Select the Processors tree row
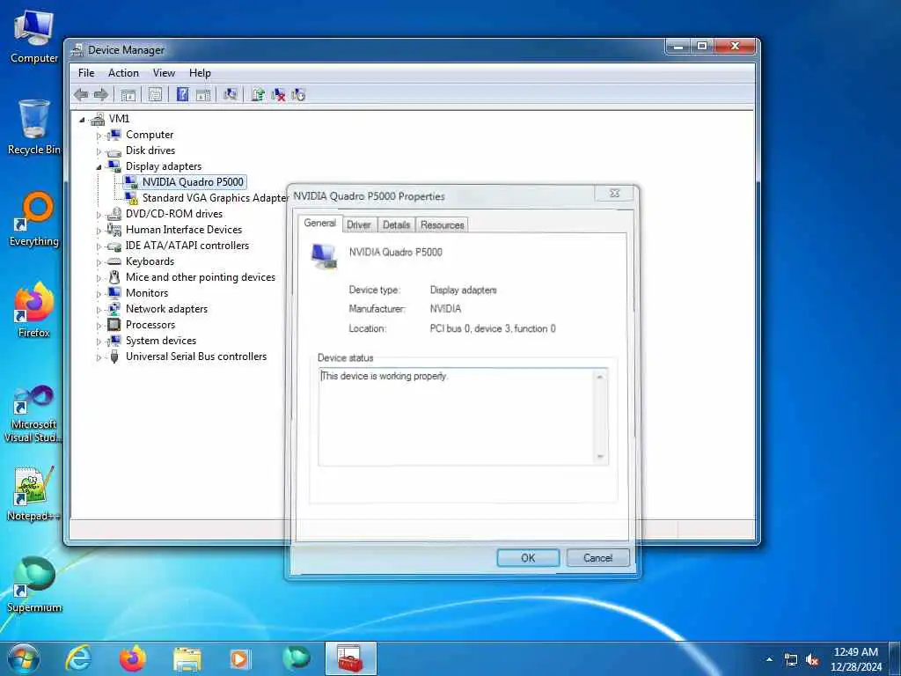Viewport: 901px width, 676px height. [150, 325]
